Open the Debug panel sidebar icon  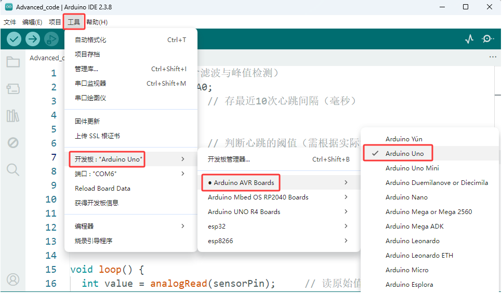(13, 142)
